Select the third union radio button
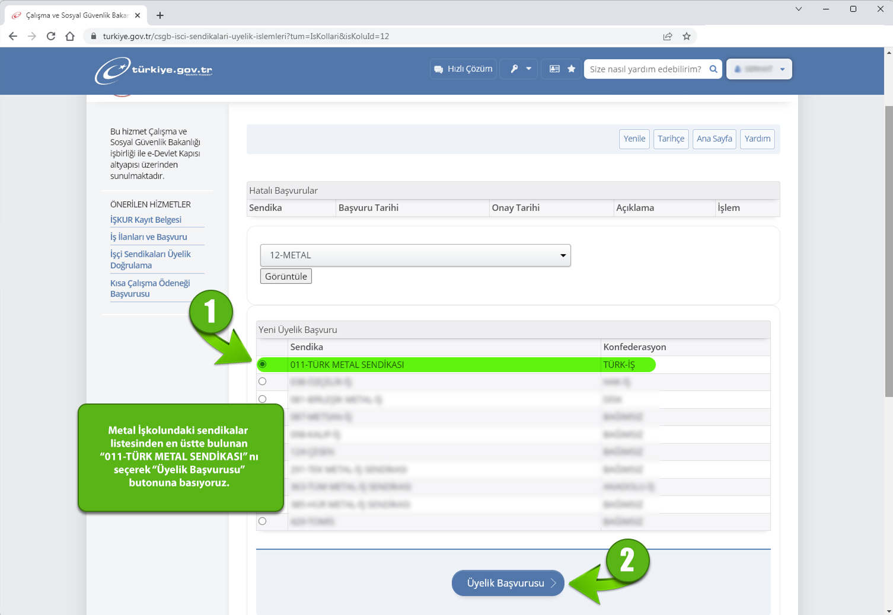The height and width of the screenshot is (615, 893). click(x=262, y=399)
